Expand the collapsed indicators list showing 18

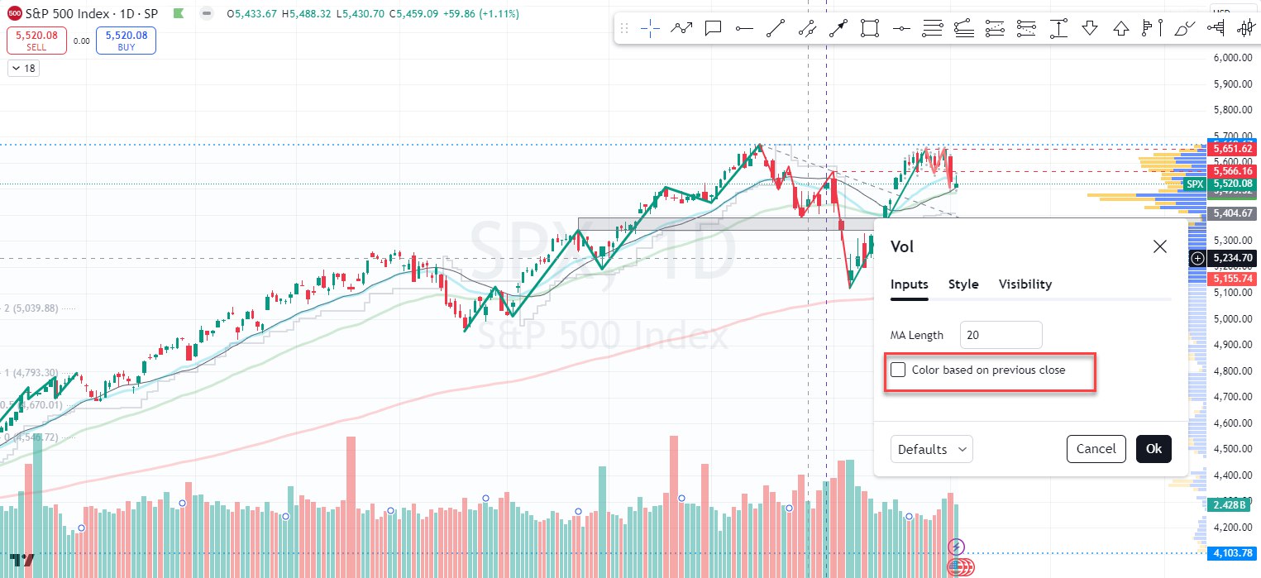pos(23,69)
